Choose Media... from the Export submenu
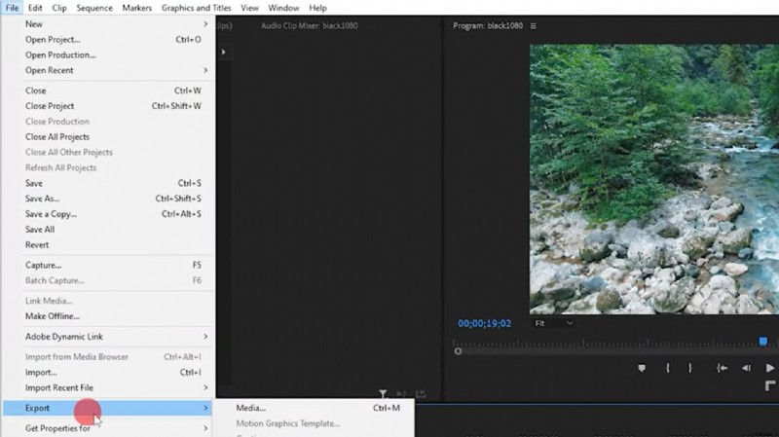 (x=251, y=408)
